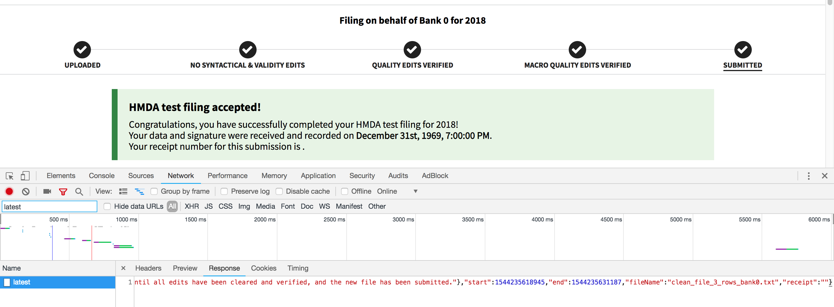Viewport: 834px width, 307px height.
Task: Open the Cookies tab of the request
Action: click(x=264, y=268)
